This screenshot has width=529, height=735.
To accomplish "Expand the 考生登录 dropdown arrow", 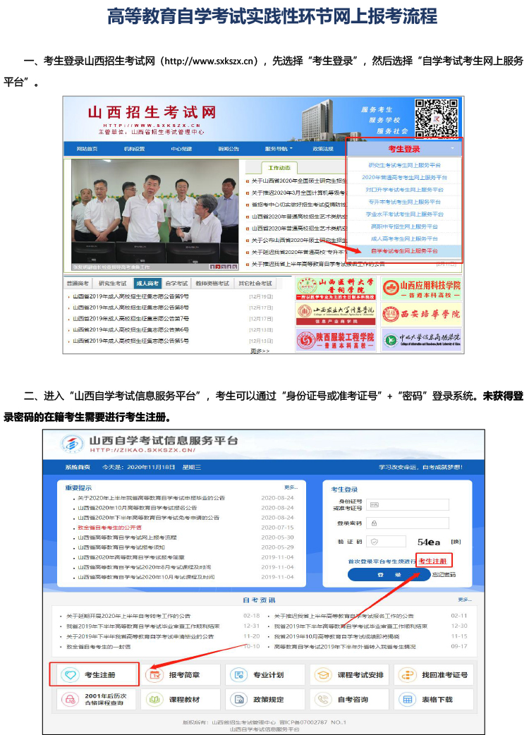I will pyautogui.click(x=452, y=149).
